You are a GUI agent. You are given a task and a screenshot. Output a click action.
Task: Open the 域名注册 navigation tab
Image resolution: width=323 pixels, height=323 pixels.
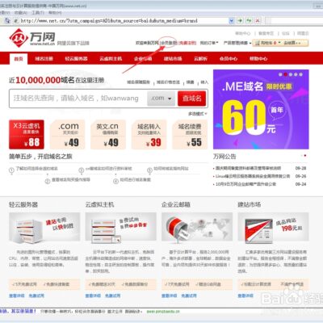pyautogui.click(x=44, y=59)
